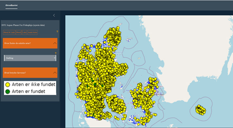Select the 'Laks' only button
This screenshot has width=233, height=128.
point(25,32)
